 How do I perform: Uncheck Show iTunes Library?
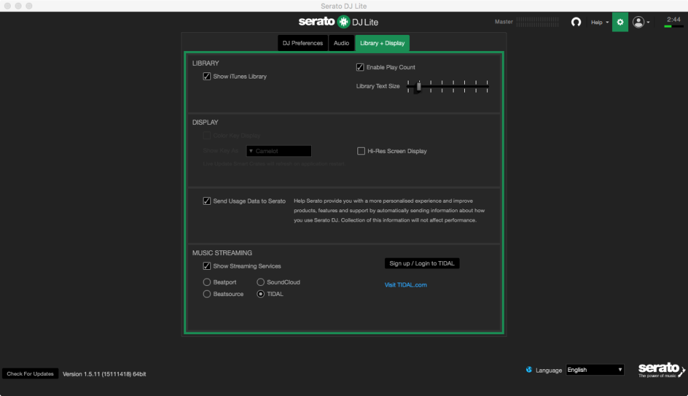tap(207, 77)
